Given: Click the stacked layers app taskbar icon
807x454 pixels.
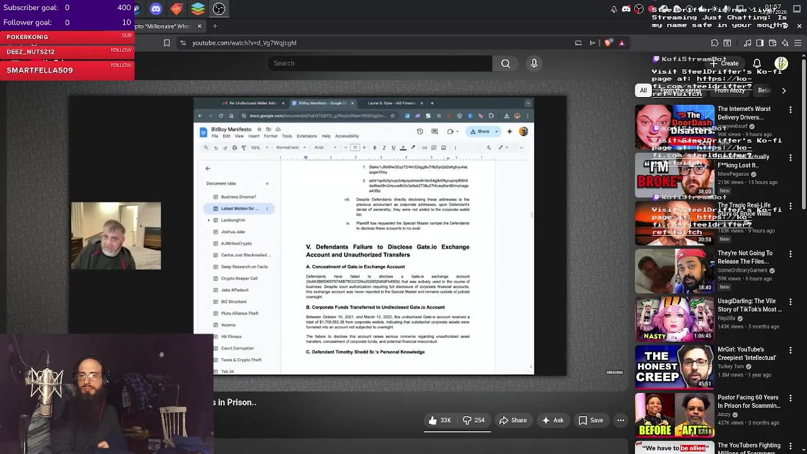Looking at the screenshot, I should pos(198,9).
